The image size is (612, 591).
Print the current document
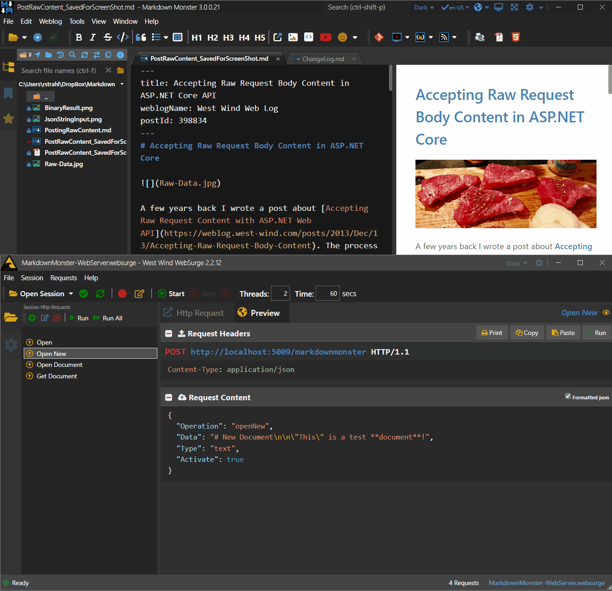(x=480, y=37)
